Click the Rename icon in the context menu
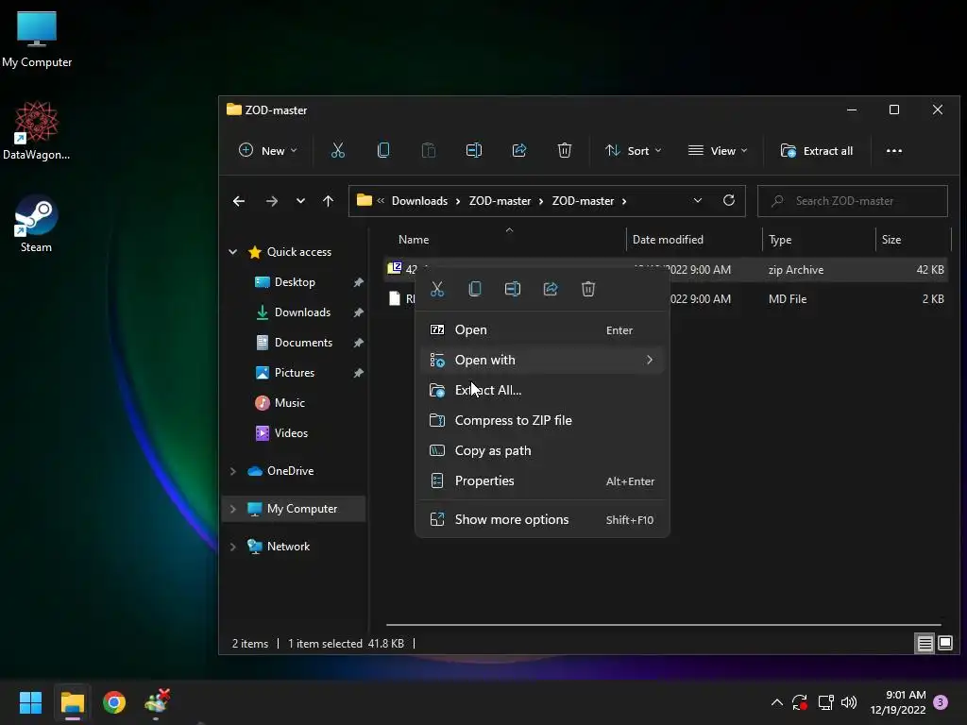This screenshot has width=967, height=725. click(x=513, y=289)
